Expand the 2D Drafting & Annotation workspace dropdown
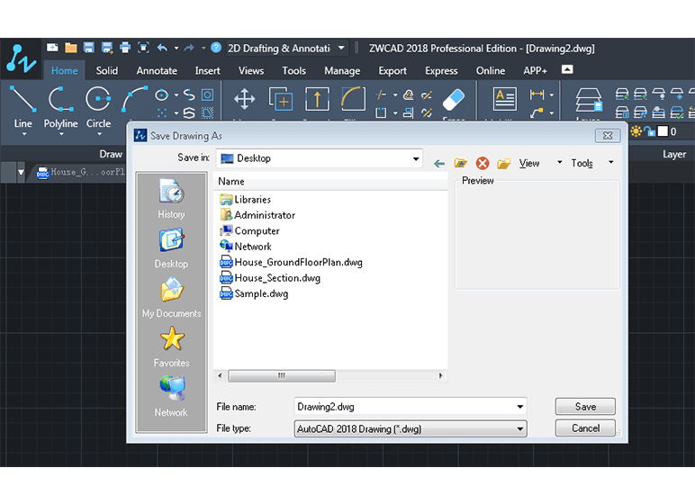 341,48
